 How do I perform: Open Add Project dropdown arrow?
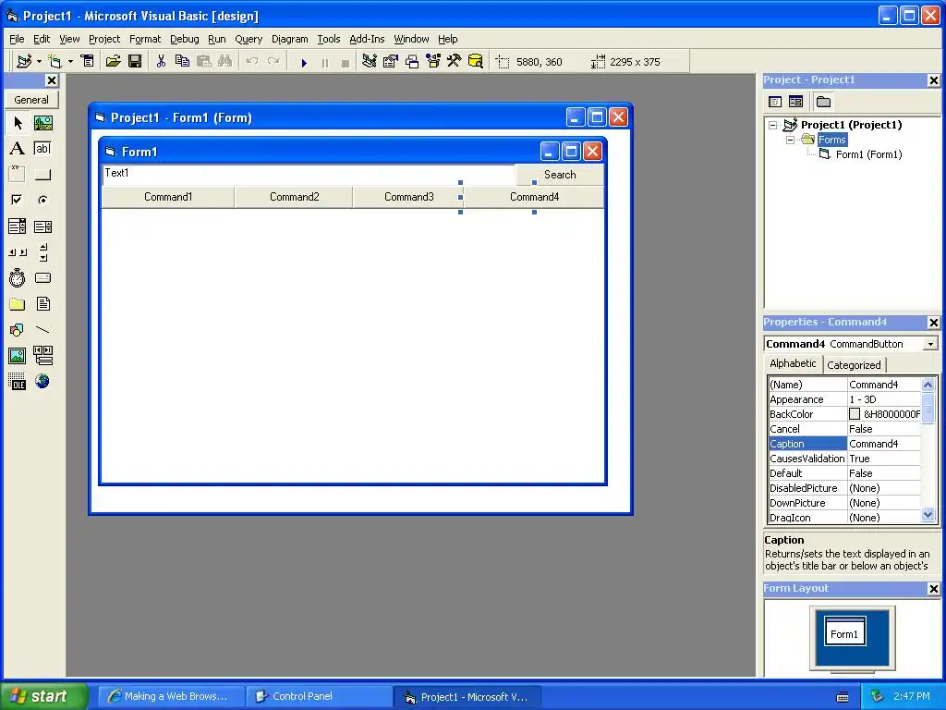pos(39,62)
